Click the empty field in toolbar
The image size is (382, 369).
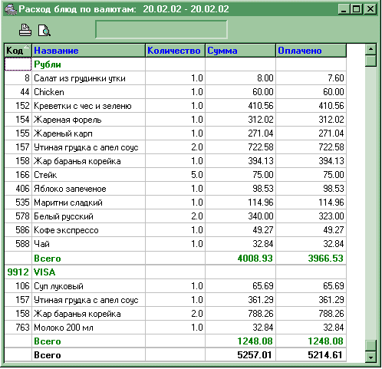(x=161, y=29)
